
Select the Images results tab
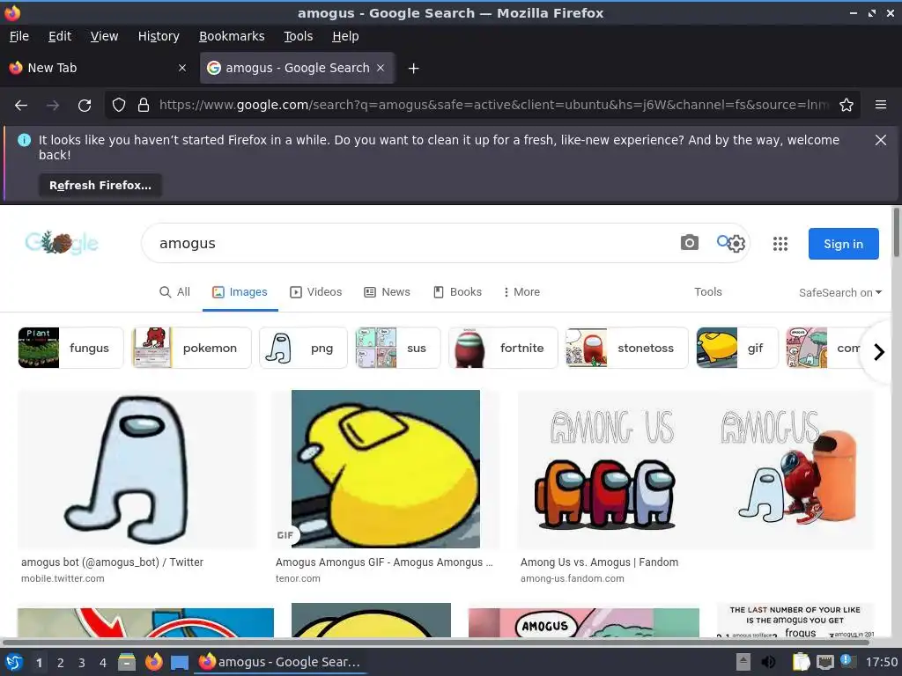[x=240, y=292]
